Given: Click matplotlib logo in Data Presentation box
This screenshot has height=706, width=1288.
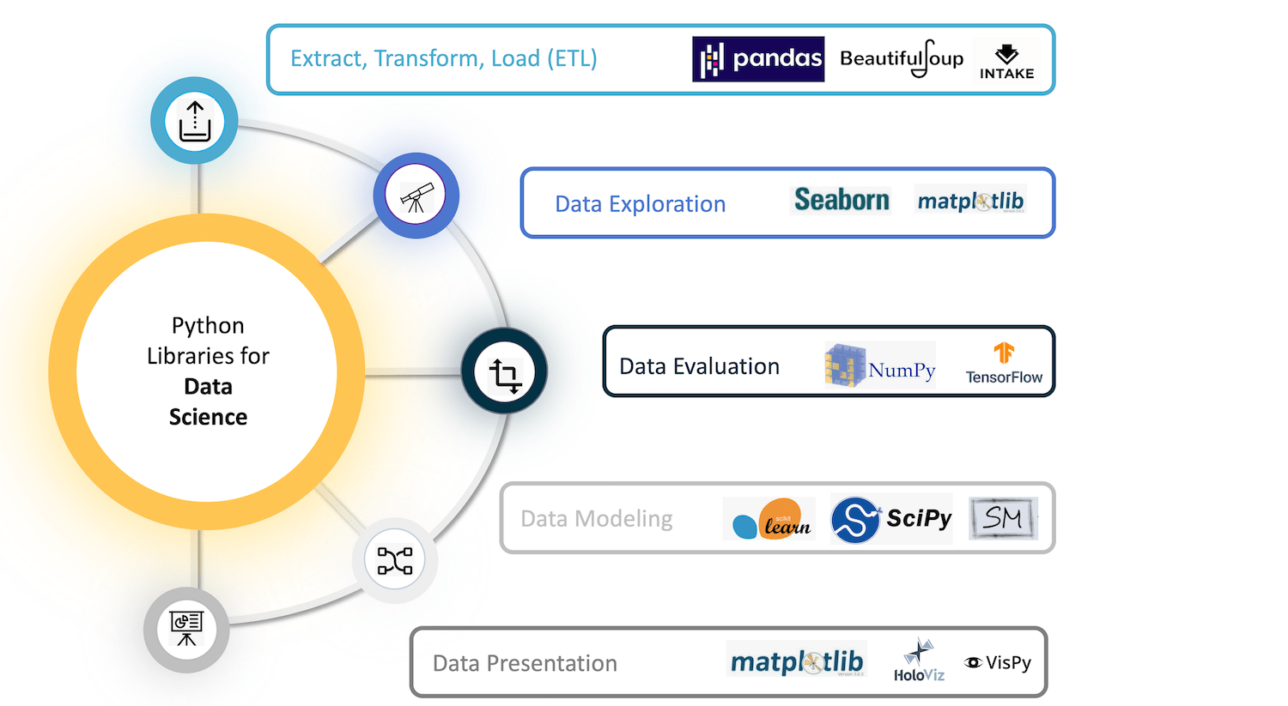Looking at the screenshot, I should tap(797, 661).
